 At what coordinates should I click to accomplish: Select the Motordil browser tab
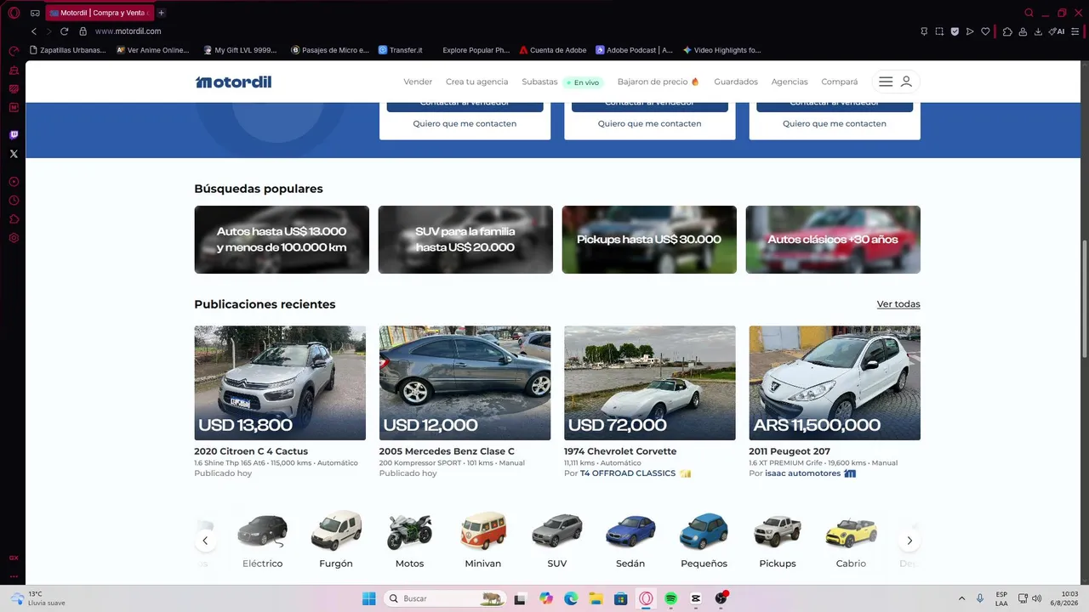(x=99, y=13)
